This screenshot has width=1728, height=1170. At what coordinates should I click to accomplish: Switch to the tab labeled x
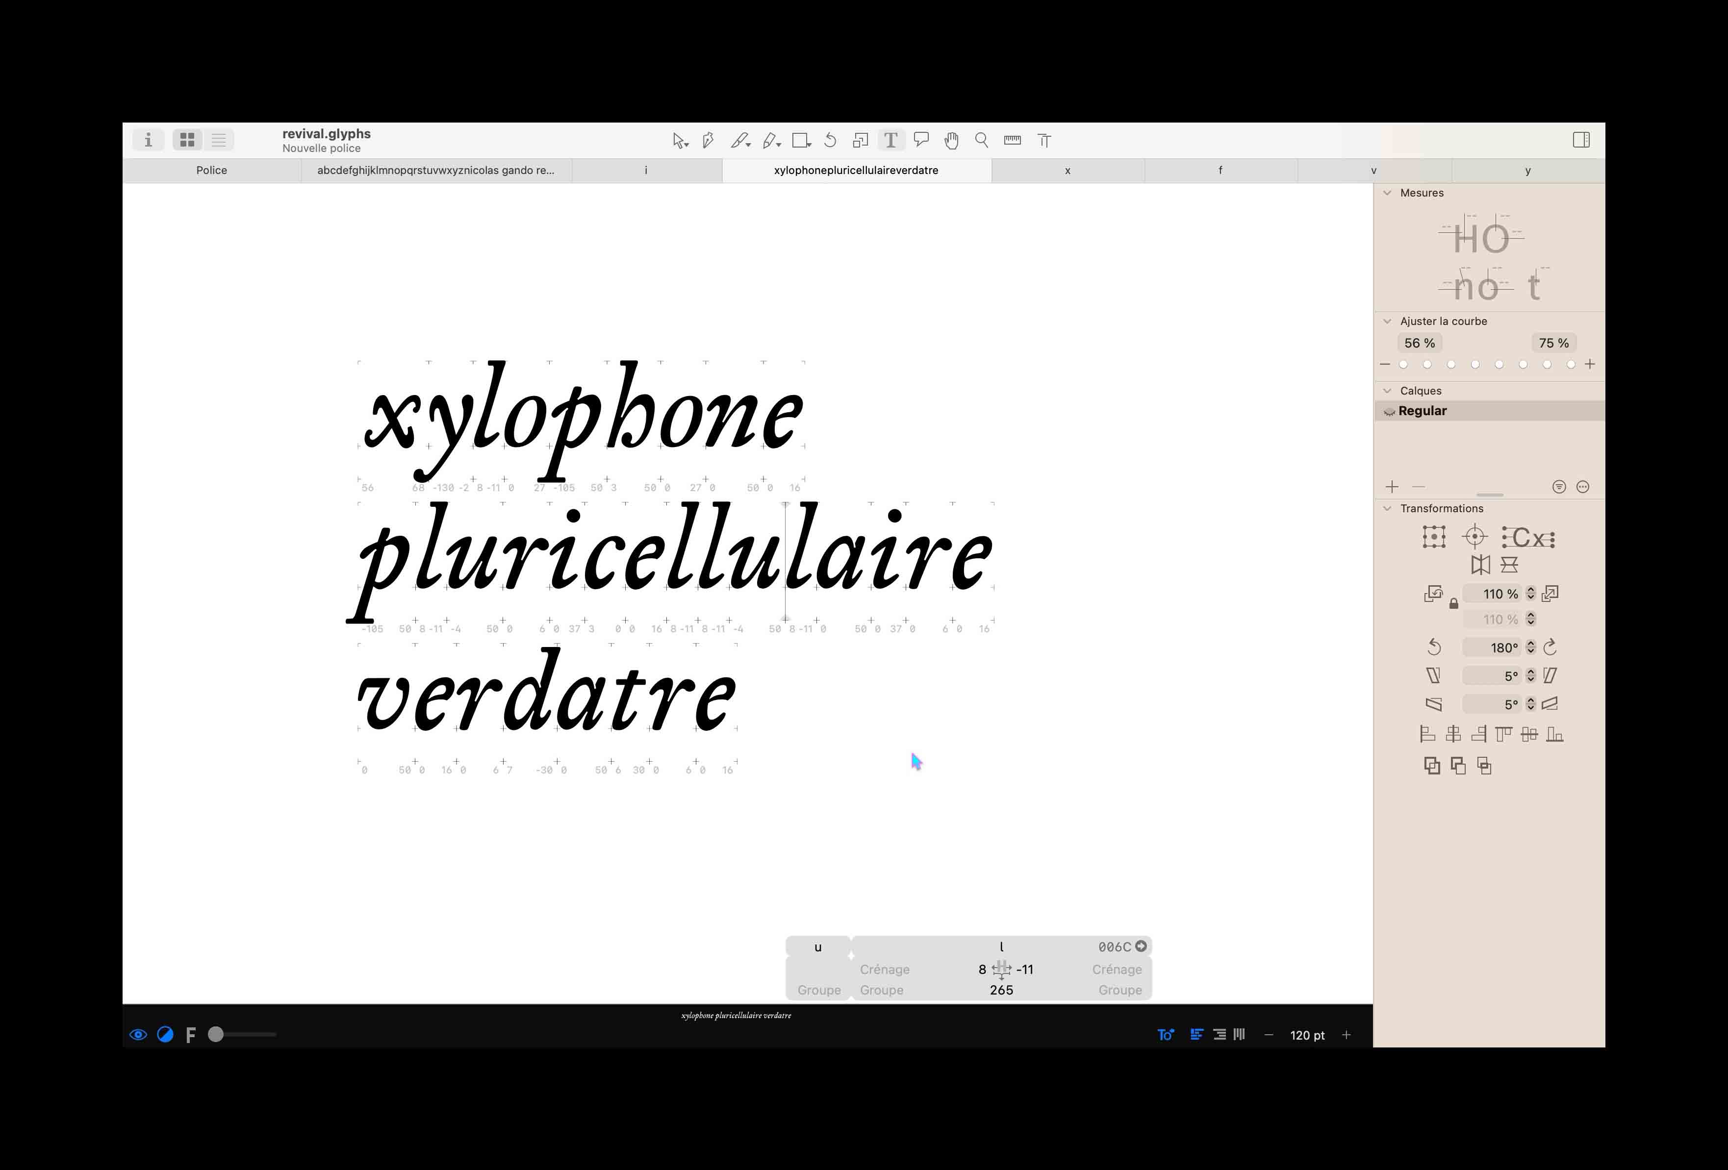pyautogui.click(x=1067, y=170)
